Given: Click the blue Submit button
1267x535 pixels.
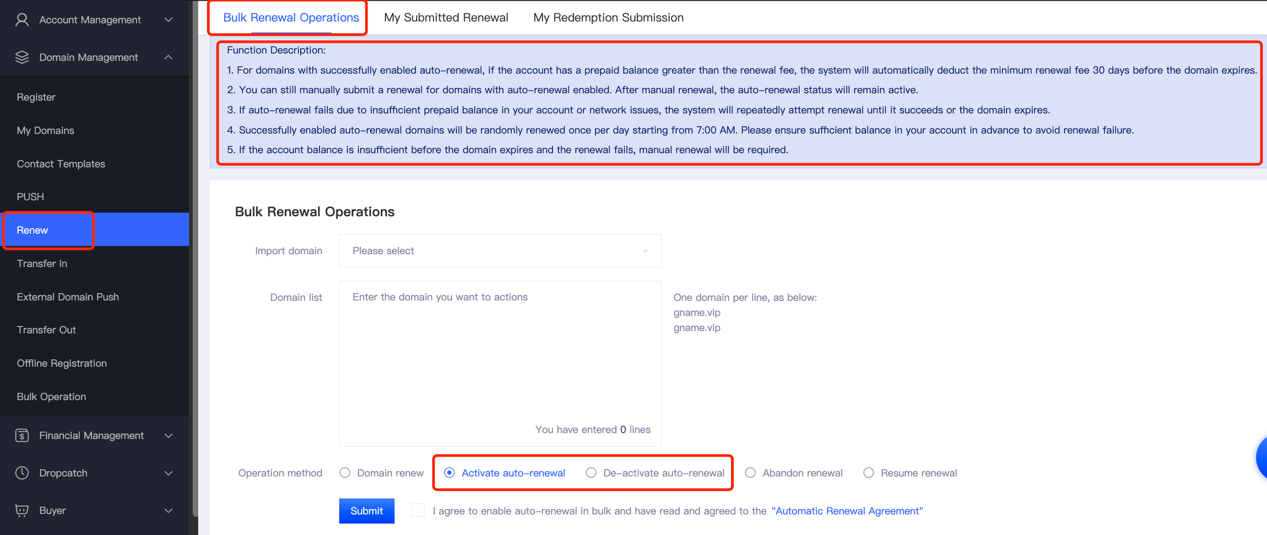Looking at the screenshot, I should click(x=367, y=510).
